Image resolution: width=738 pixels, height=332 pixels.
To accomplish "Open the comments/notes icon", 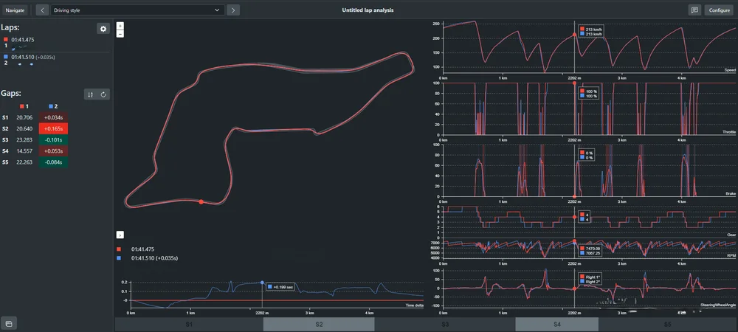I will [694, 10].
